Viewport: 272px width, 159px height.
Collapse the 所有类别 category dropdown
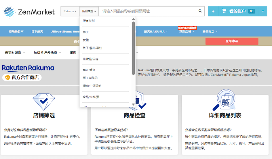point(89,12)
